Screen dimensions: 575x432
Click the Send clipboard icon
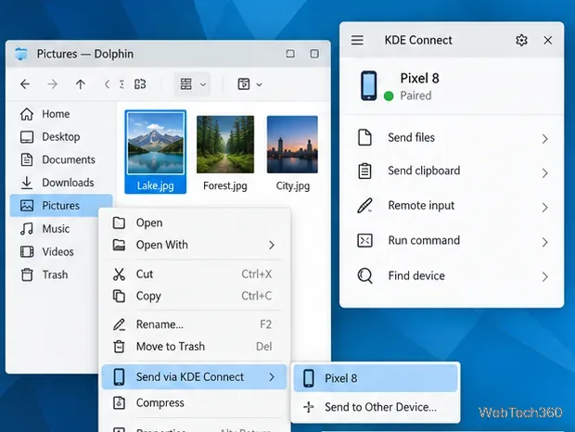364,171
